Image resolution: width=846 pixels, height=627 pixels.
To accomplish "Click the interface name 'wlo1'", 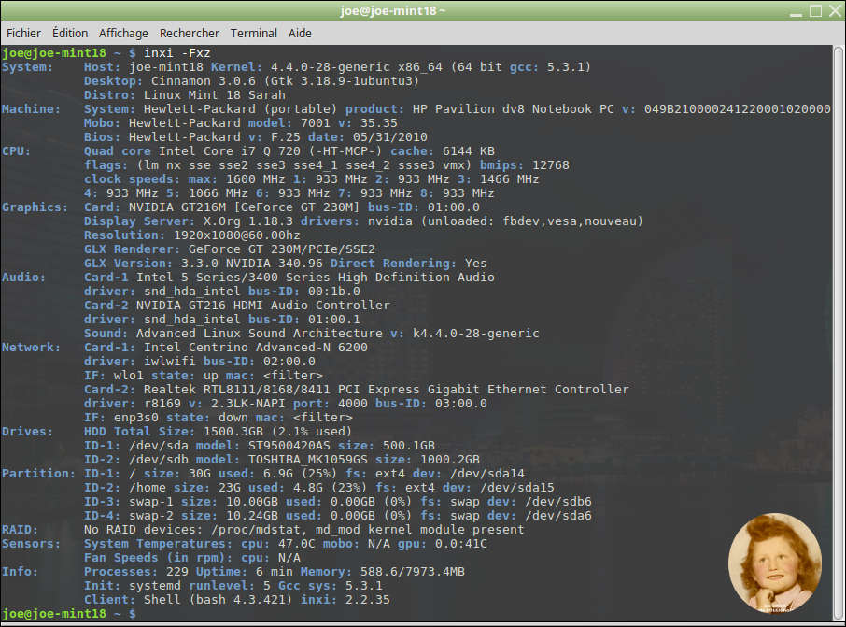I will pos(129,376).
